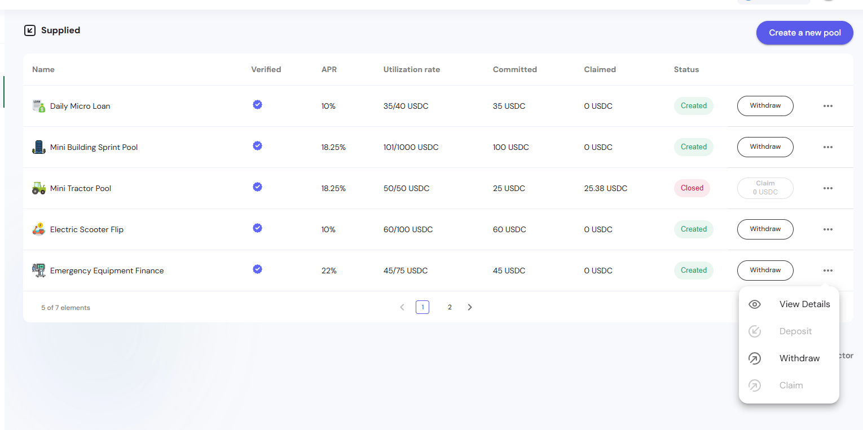Click the Daily Micro Loan pool icon
The image size is (863, 430).
click(38, 106)
